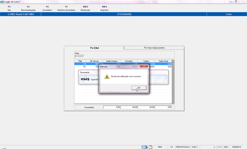247x149 pixels.
Task: Click NUM indicator in status bar
Action: 226,147
